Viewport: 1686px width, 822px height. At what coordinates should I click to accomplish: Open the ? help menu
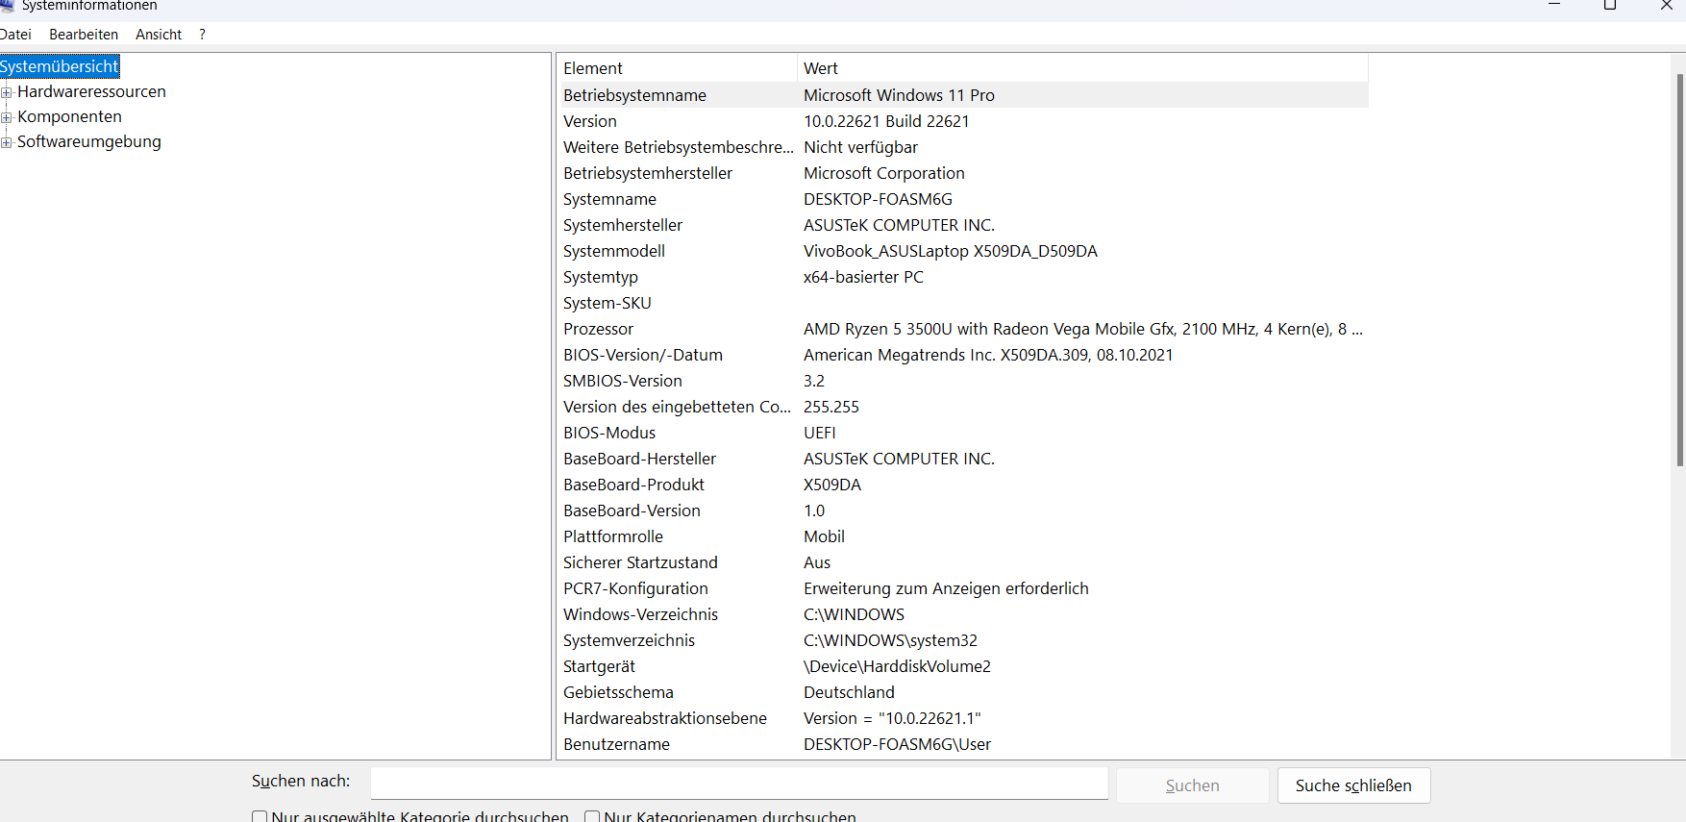[x=202, y=35]
